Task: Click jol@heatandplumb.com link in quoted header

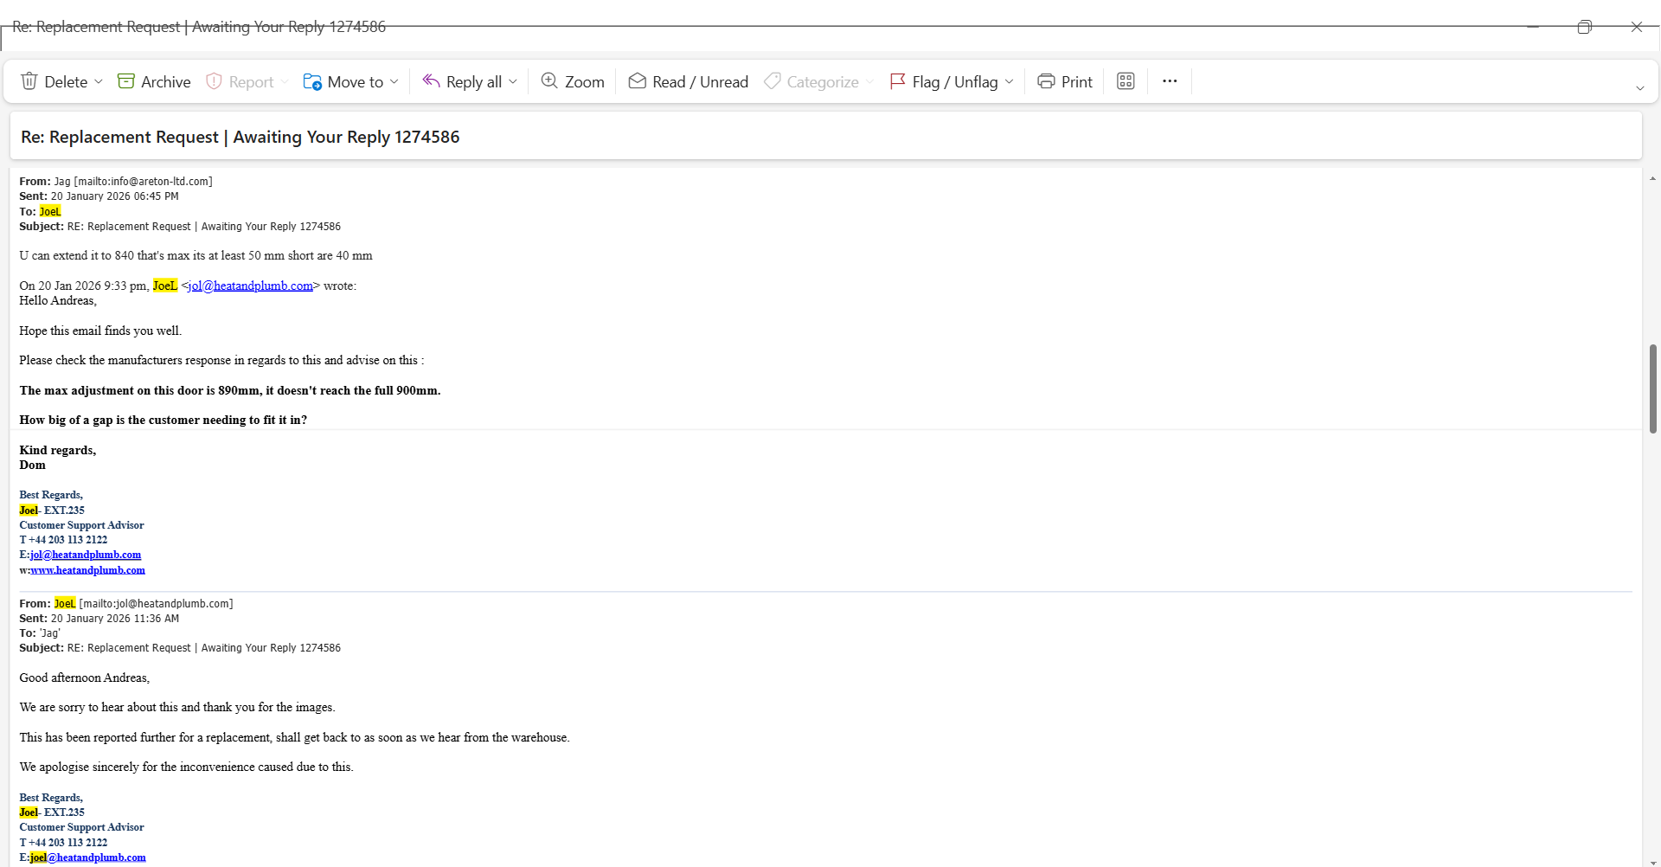Action: (251, 286)
